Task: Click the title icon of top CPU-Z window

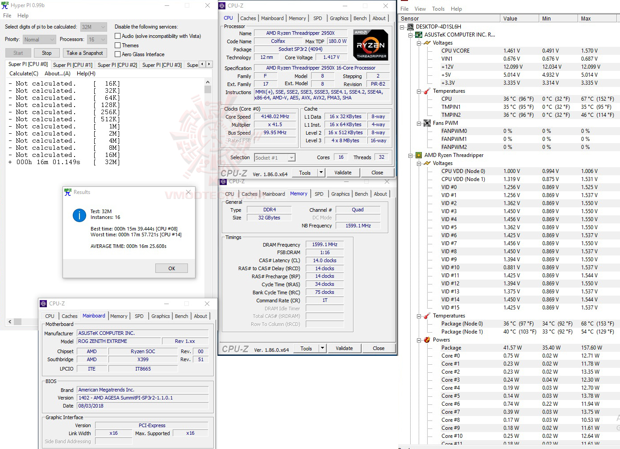Action: click(x=222, y=6)
